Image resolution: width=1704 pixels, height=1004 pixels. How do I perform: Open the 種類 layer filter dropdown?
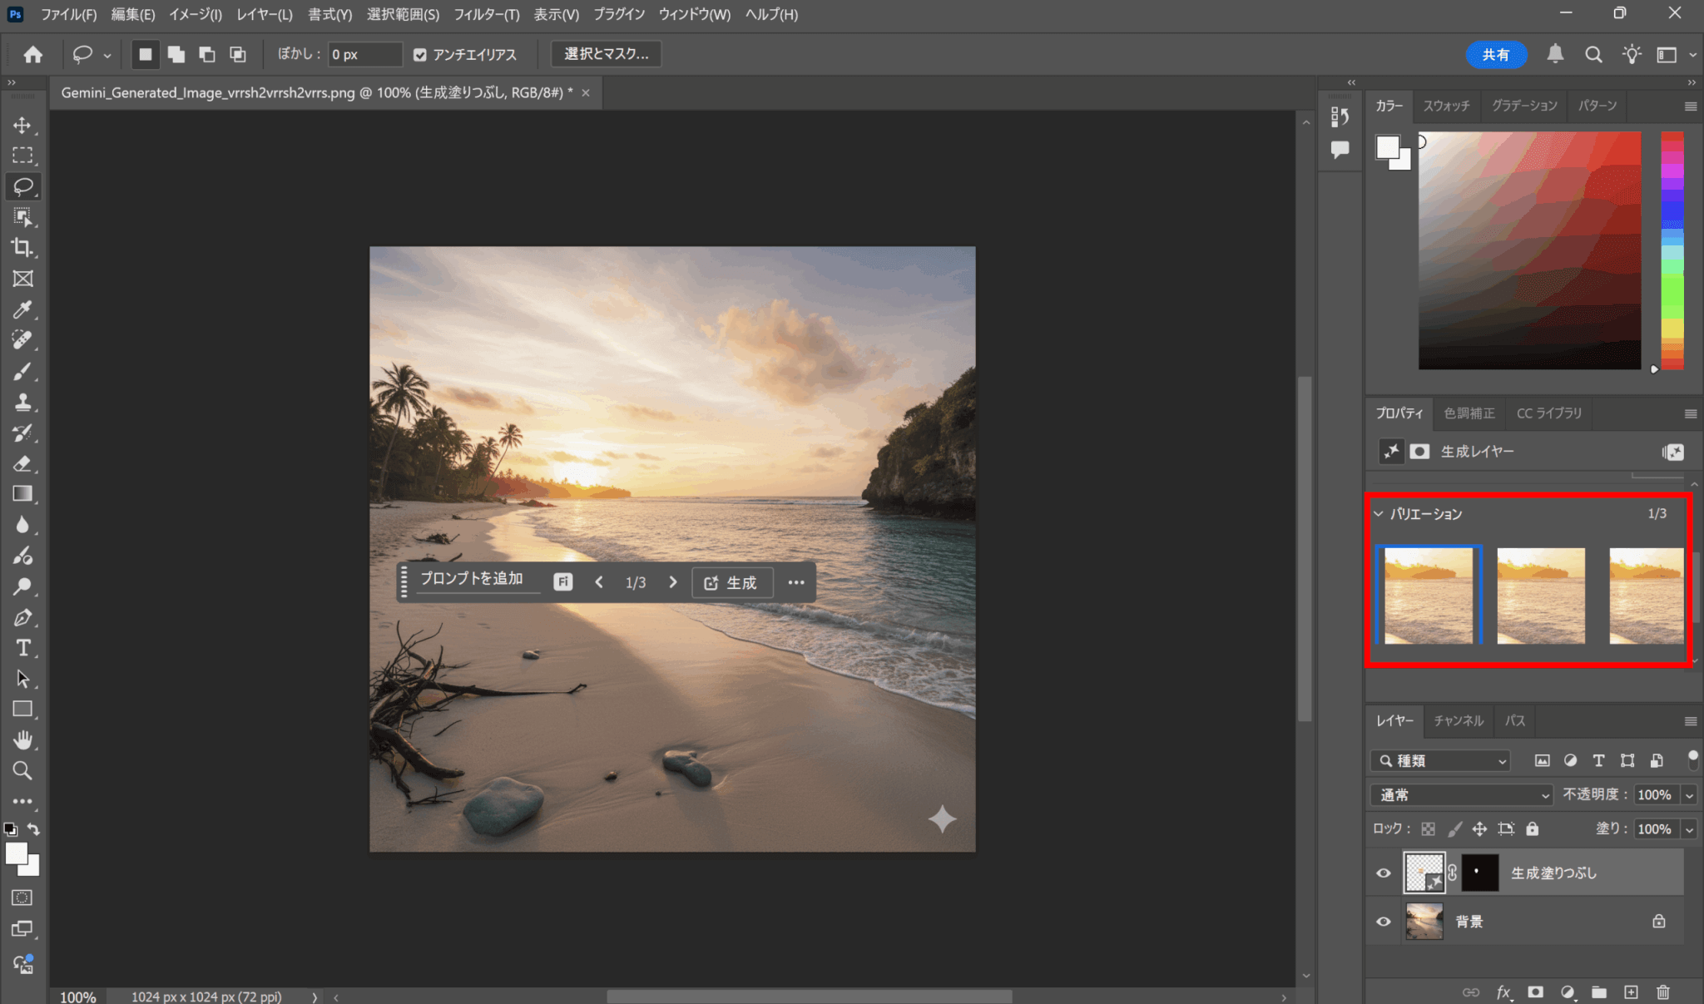[1440, 760]
